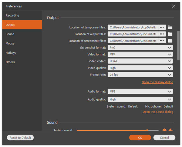The height and width of the screenshot is (147, 182).
Task: Switch to the Recording section
Action: tap(22, 15)
